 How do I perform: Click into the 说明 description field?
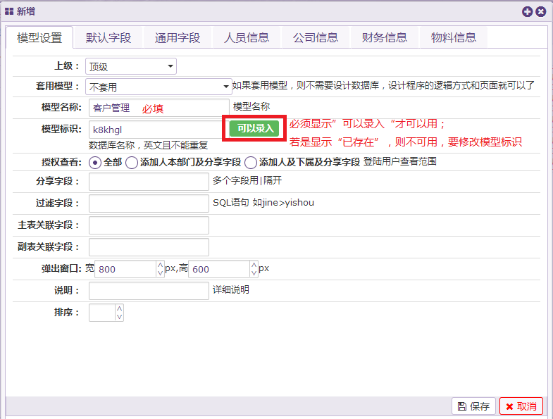[149, 291]
